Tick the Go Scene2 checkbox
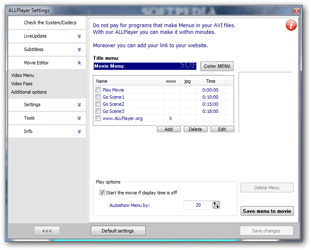The image size is (311, 250). tap(98, 104)
